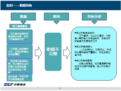Click the block arrow after 职能不完整
The width and height of the screenshot is (121, 91).
coord(67,53)
